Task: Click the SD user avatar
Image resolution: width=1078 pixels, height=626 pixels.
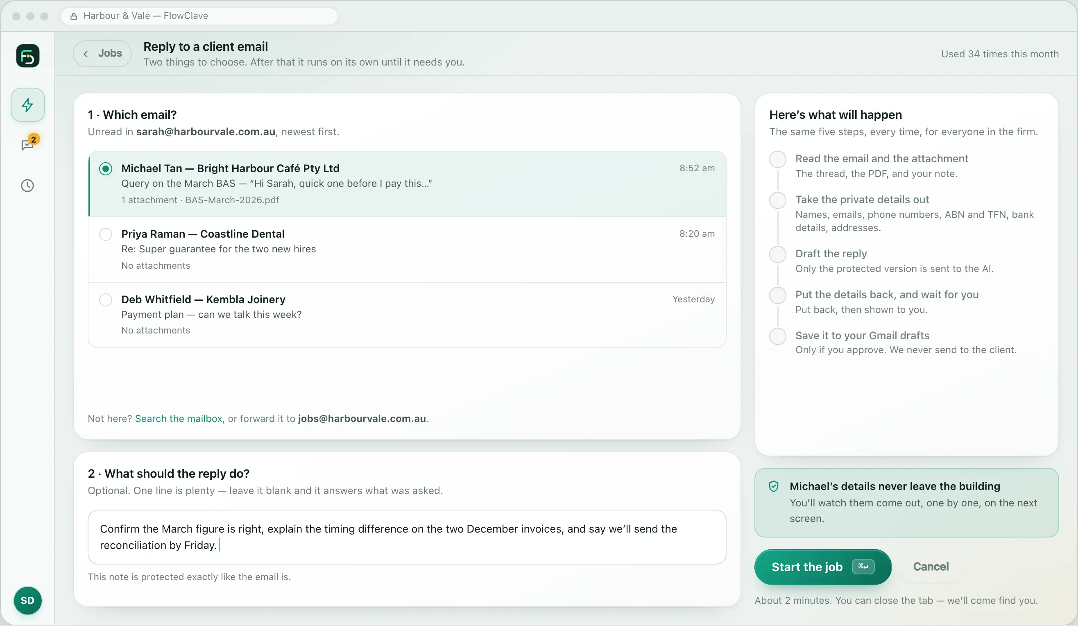Action: tap(28, 600)
